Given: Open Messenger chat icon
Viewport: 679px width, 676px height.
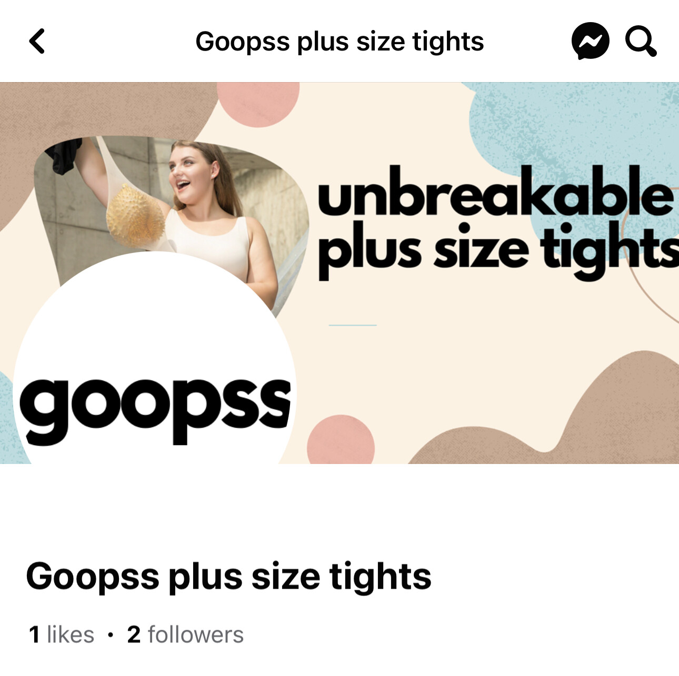Looking at the screenshot, I should 590,41.
